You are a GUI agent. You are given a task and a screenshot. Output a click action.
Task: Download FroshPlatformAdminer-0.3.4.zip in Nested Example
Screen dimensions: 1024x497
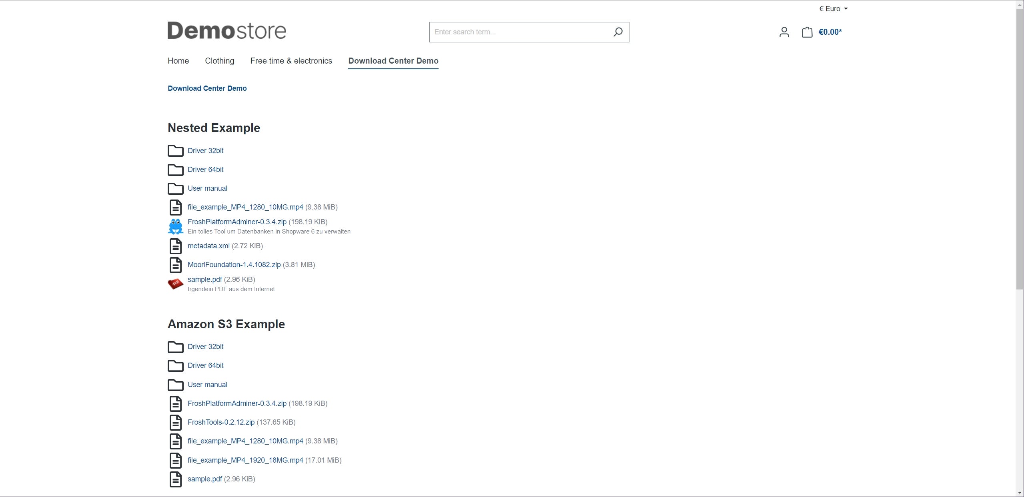[237, 222]
